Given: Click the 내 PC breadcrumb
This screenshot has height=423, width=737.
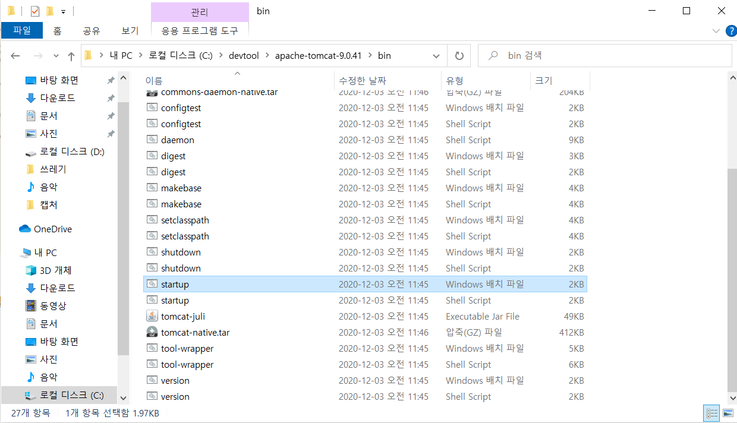Looking at the screenshot, I should point(121,55).
